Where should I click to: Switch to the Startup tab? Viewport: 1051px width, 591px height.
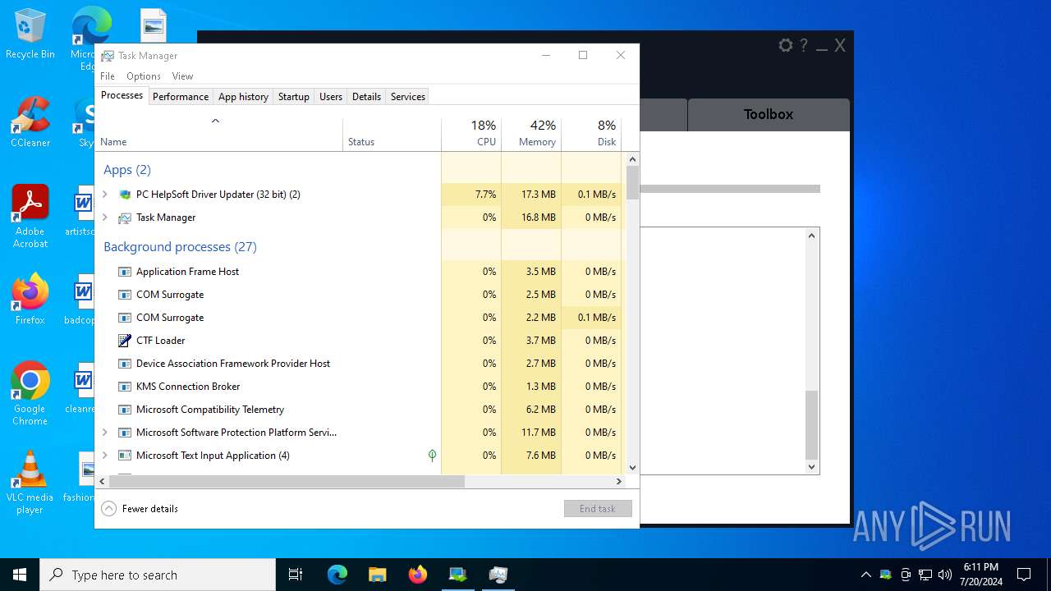[x=293, y=97]
